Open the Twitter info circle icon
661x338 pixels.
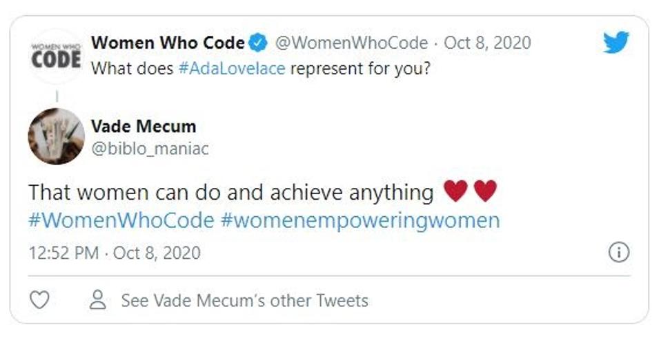point(618,253)
